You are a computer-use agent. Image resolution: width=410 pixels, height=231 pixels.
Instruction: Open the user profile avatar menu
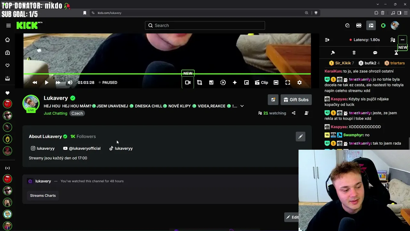395,25
